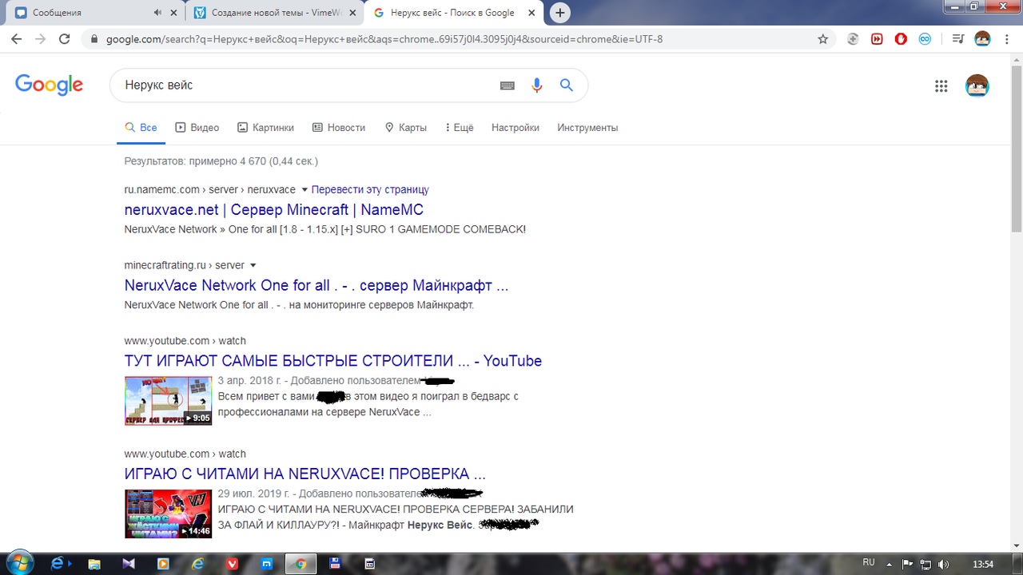Click Show desktop strip beside the clock
1023x575 pixels.
click(x=1017, y=563)
